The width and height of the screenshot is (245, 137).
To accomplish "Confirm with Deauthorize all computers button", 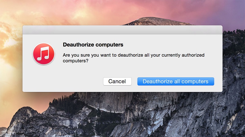I will click(175, 81).
